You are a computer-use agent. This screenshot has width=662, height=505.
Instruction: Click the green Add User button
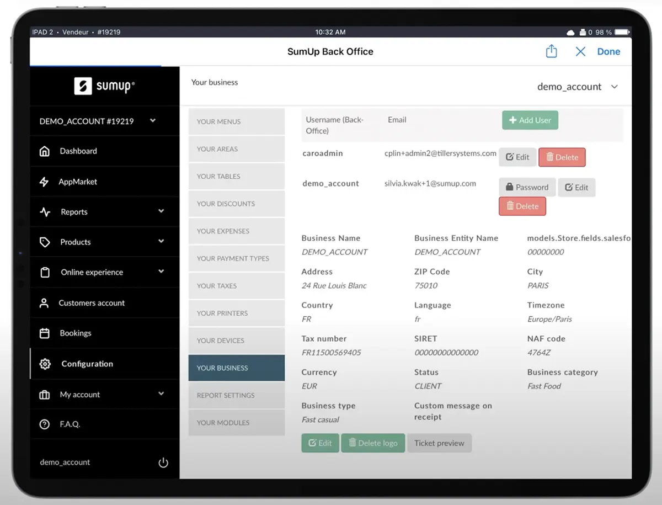[x=530, y=120]
